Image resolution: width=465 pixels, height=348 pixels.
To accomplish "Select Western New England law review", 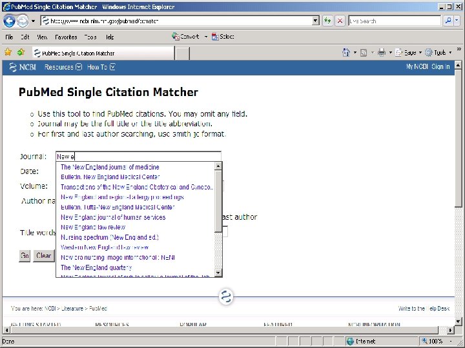I will [105, 247].
